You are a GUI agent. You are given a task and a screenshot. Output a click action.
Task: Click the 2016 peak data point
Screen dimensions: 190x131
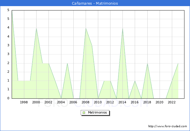pyautogui.click(x=135, y=81)
